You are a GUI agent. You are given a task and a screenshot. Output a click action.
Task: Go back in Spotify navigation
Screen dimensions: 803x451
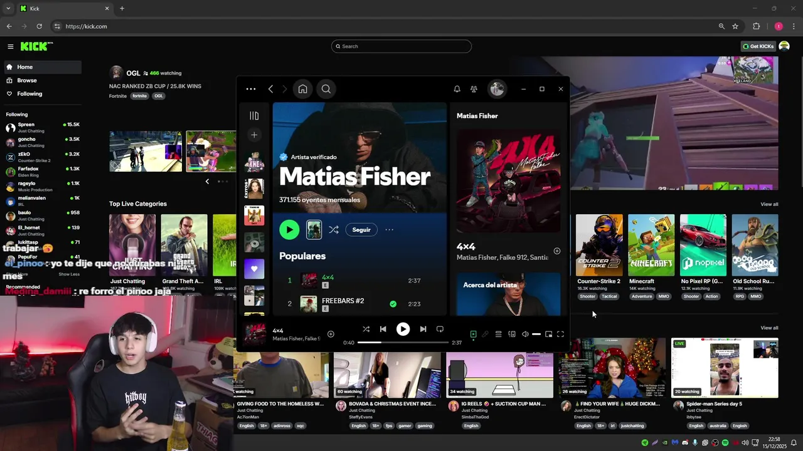(270, 89)
